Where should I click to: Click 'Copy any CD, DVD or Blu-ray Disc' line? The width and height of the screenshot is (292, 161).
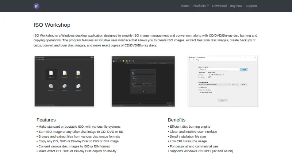click(x=77, y=141)
